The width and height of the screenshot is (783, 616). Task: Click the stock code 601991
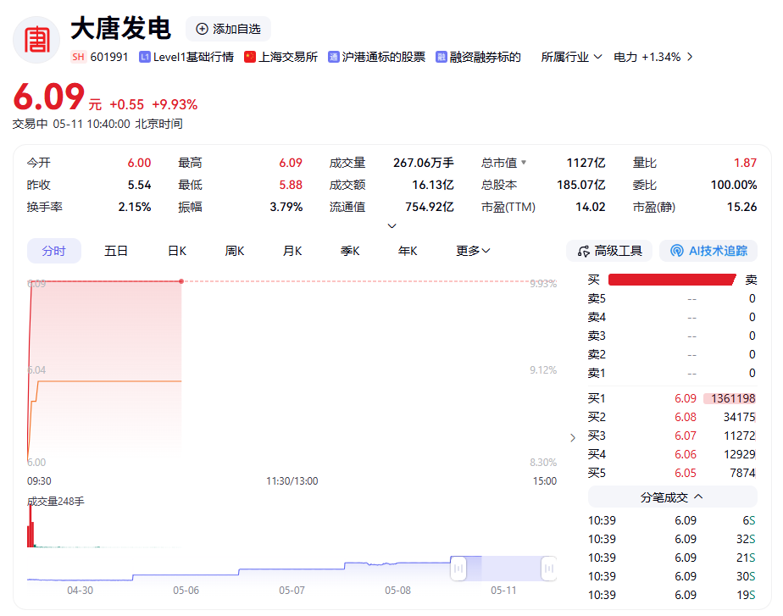(108, 57)
